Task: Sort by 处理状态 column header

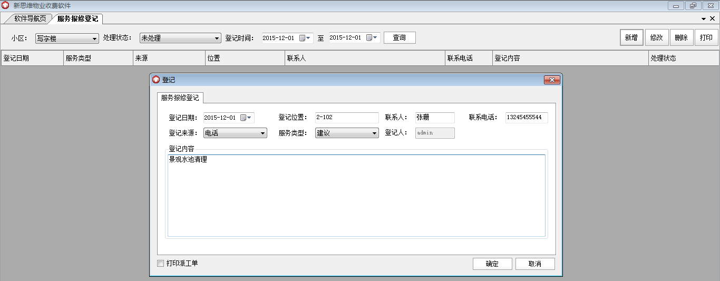Action: tap(684, 58)
